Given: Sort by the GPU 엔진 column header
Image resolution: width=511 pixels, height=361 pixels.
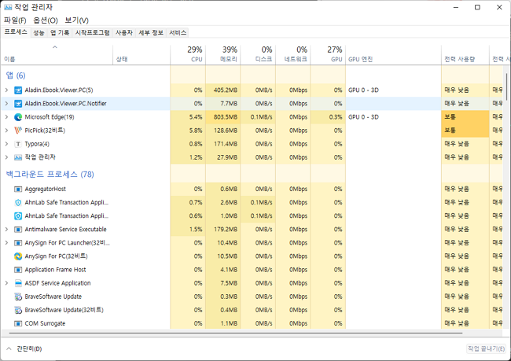Looking at the screenshot, I should 394,54.
